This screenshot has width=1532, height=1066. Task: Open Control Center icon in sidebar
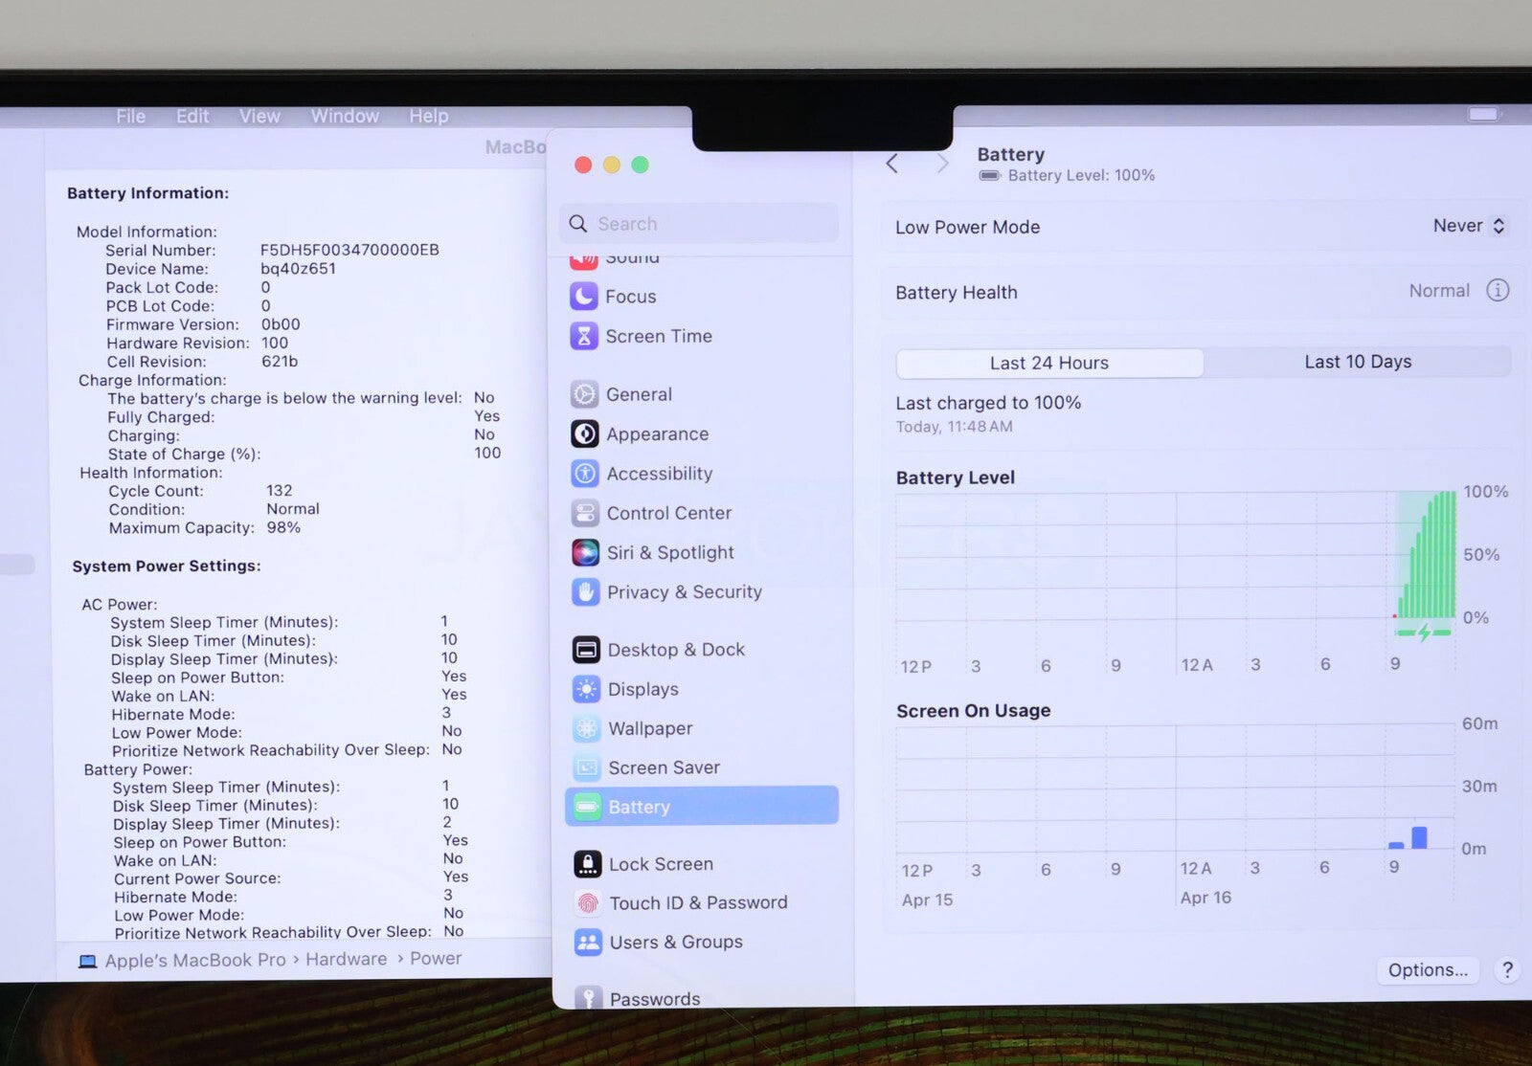coord(585,513)
